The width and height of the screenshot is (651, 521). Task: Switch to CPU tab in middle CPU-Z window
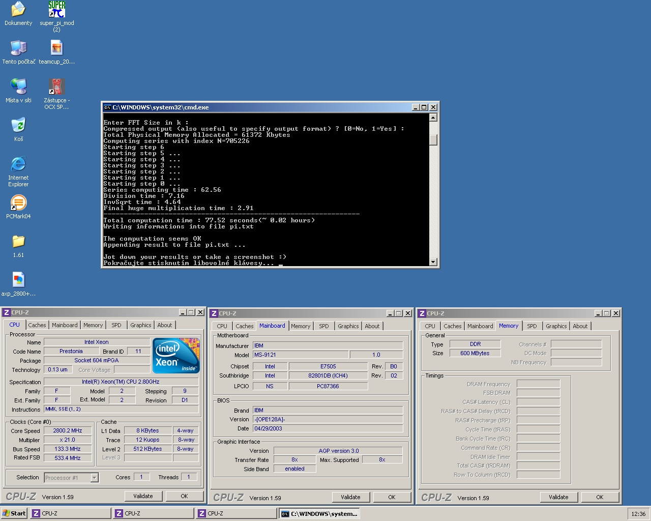(x=222, y=326)
